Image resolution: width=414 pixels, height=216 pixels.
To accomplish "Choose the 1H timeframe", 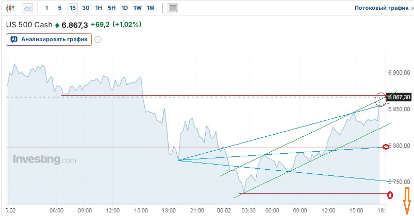I will 98,8.
